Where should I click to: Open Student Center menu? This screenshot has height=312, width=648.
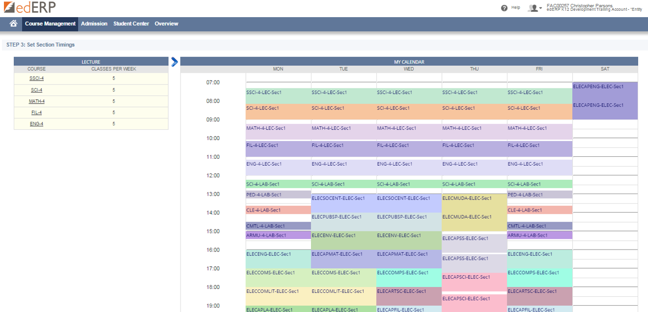tap(131, 24)
